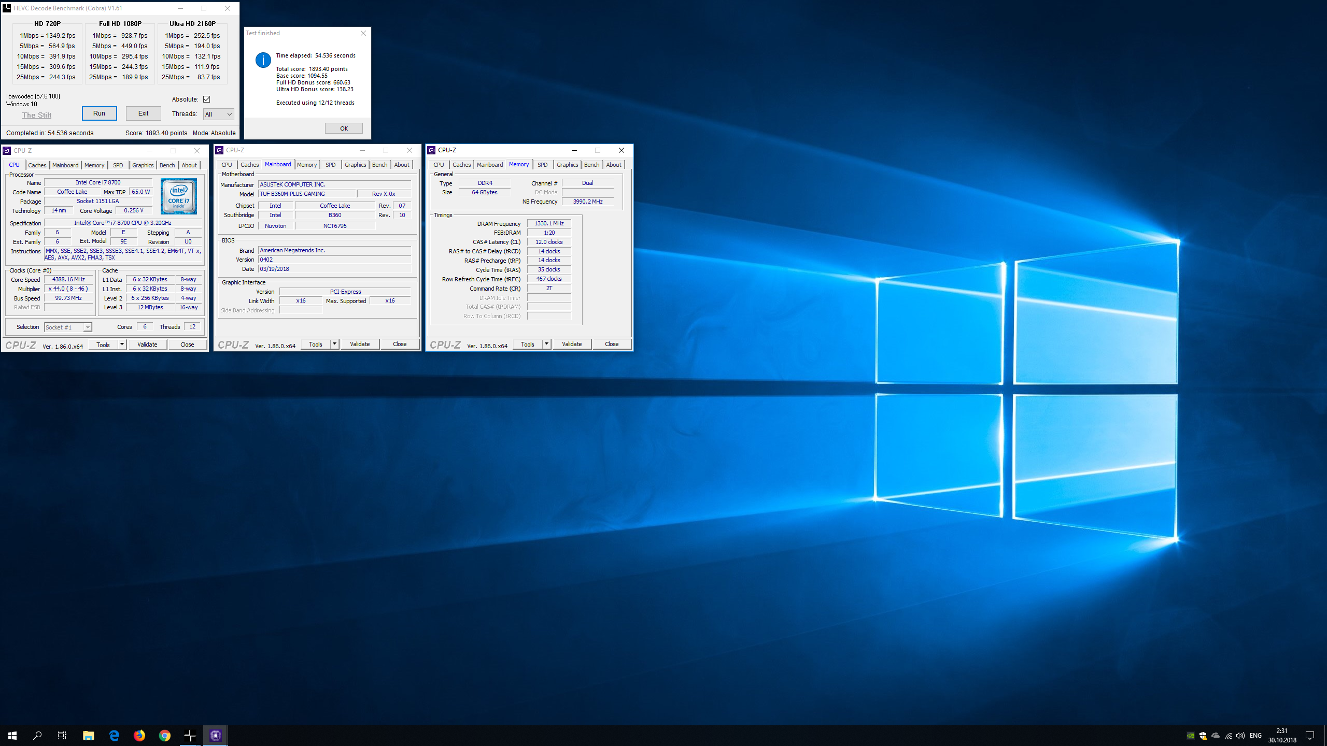Click CPU-Z title icon of Mainboard window

pos(219,150)
